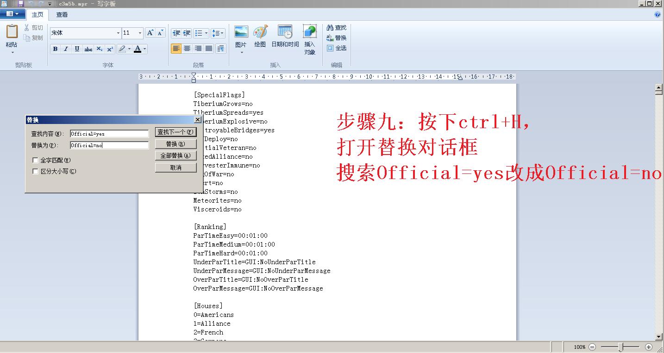The width and height of the screenshot is (664, 353).
Task: Click Replace (替换) button in dialog
Action: [x=175, y=144]
